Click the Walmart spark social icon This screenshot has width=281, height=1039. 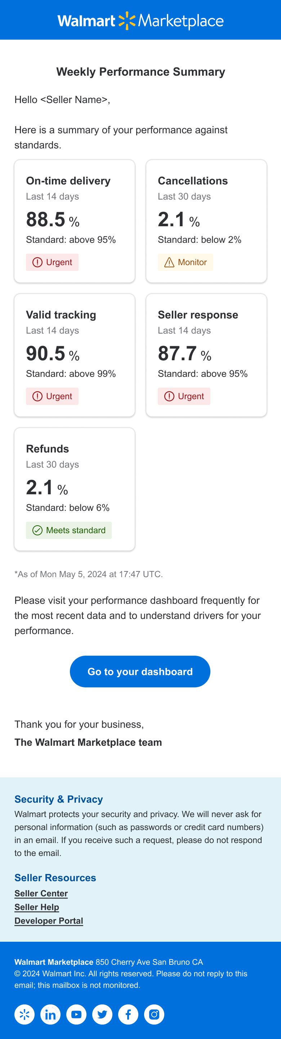click(24, 1014)
